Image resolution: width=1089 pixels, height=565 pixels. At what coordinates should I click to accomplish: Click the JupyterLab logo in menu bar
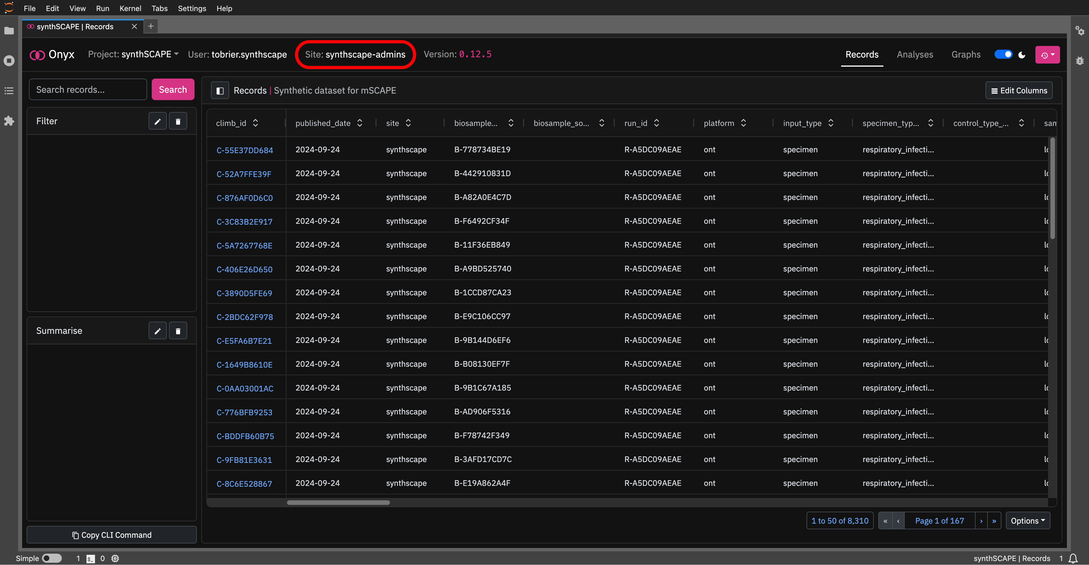(9, 8)
